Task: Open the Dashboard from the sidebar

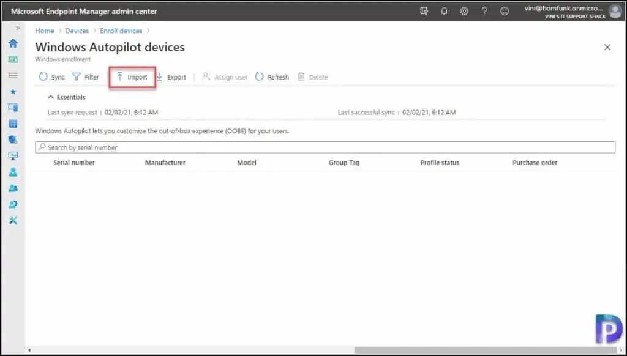Action: pos(13,59)
